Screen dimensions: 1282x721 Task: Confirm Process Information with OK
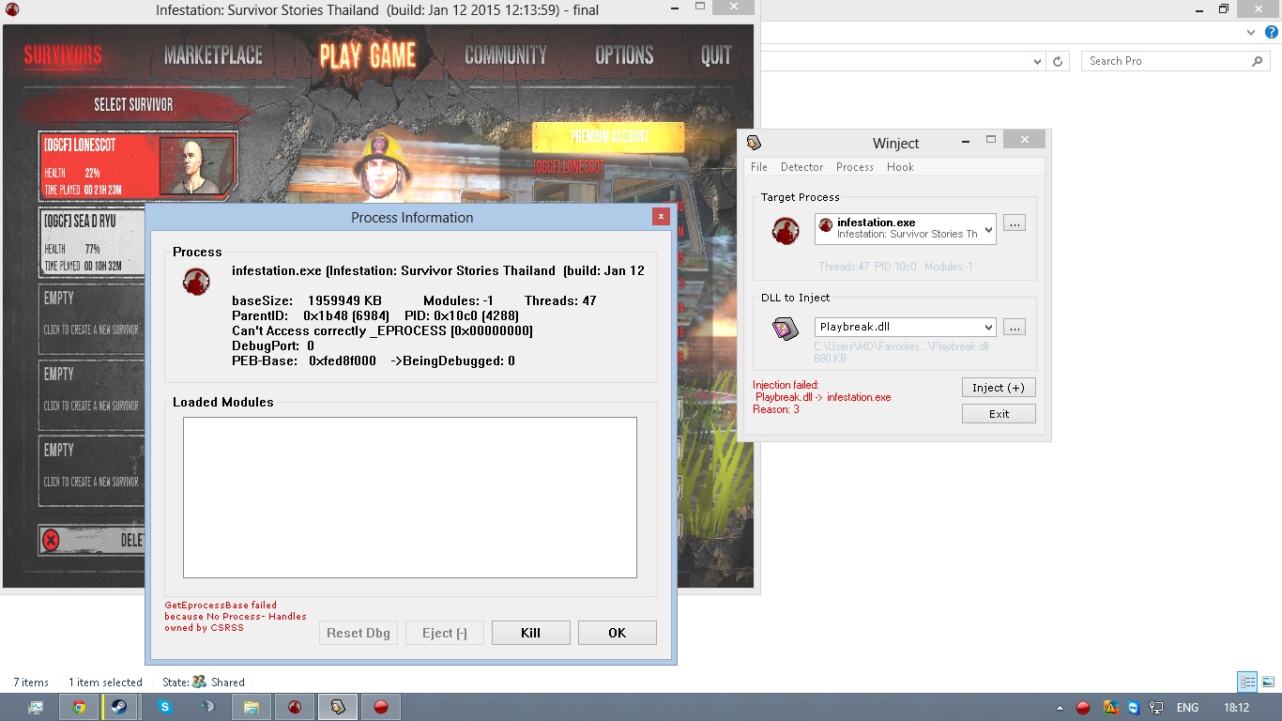[617, 633]
